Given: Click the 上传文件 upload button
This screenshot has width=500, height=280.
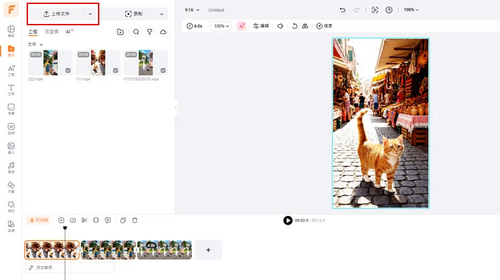Looking at the screenshot, I should pos(57,14).
